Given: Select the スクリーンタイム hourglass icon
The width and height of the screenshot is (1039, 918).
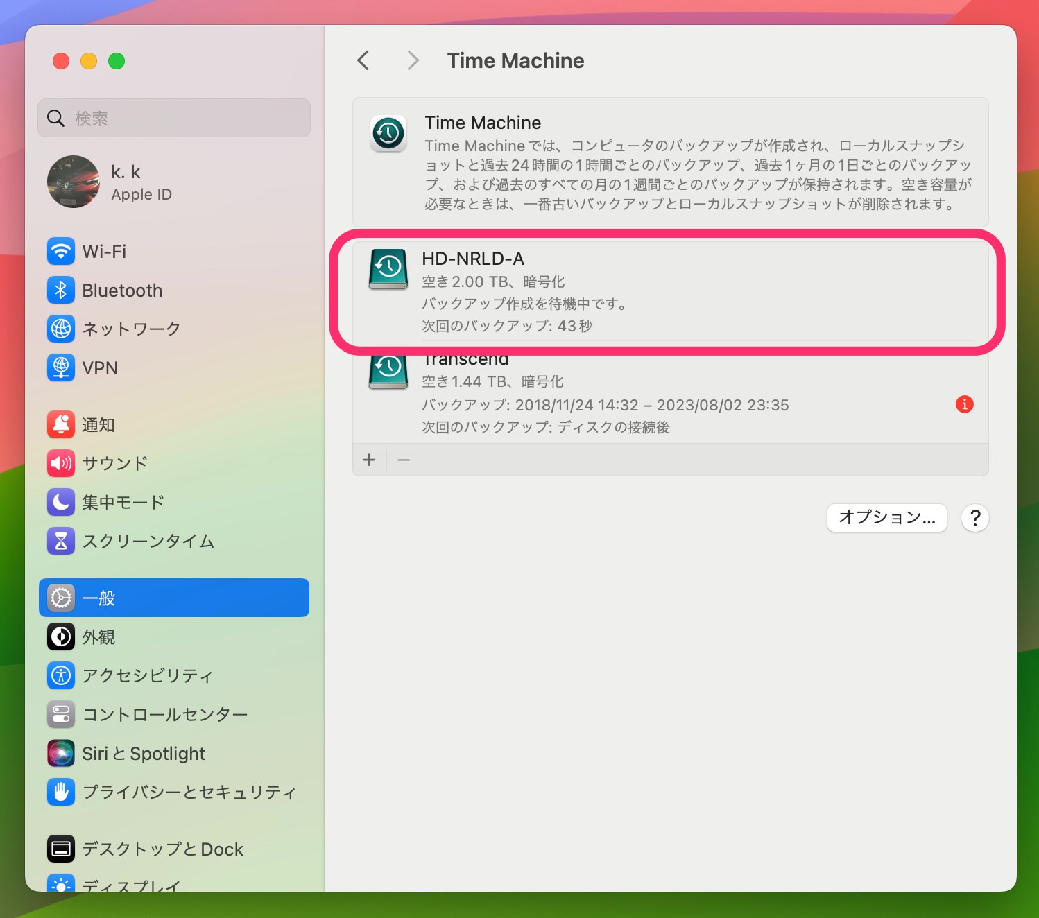Looking at the screenshot, I should (61, 541).
